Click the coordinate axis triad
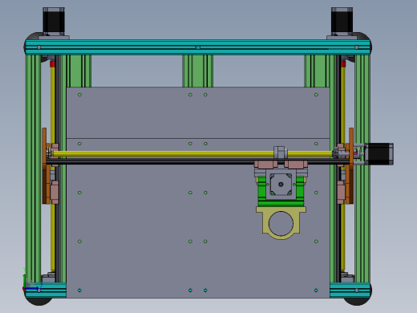Image resolution: width=417 pixels, height=313 pixels. [x=31, y=280]
